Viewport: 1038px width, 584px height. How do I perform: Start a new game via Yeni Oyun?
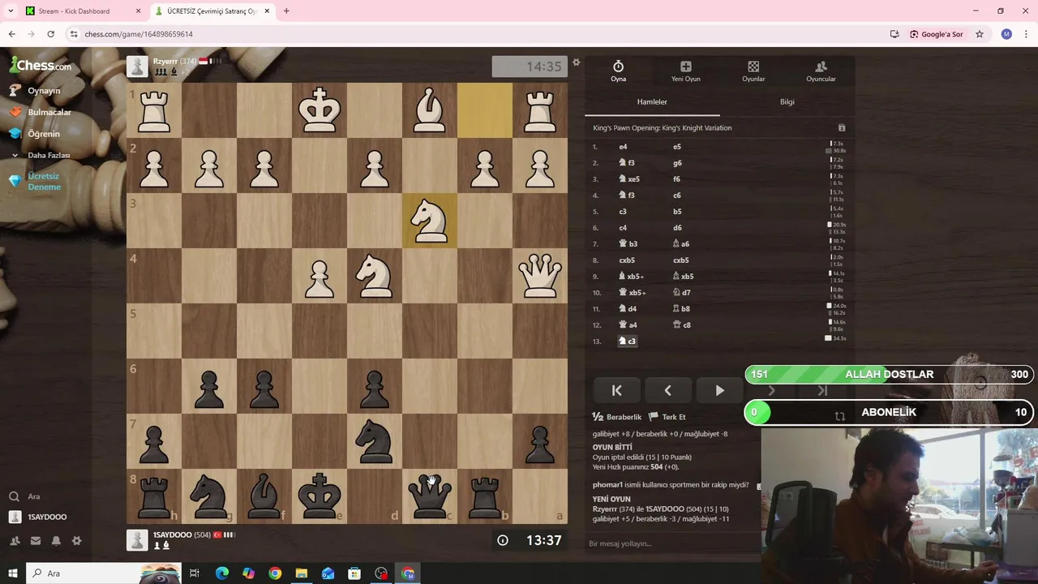click(685, 71)
